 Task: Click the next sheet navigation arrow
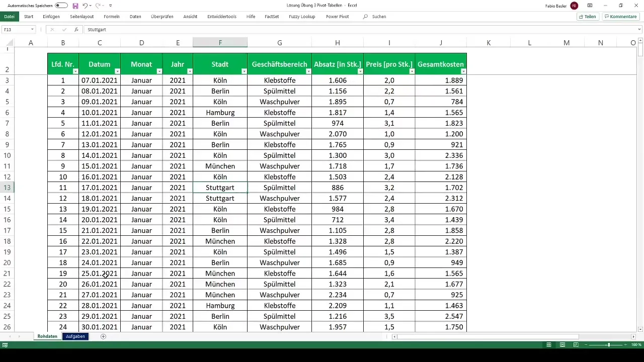coord(19,336)
